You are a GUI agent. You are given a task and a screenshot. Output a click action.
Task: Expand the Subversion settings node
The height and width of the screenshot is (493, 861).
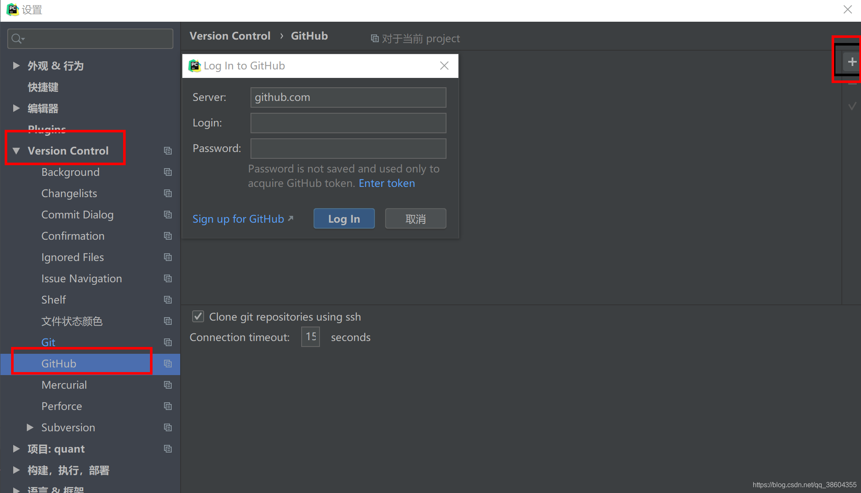pos(30,427)
